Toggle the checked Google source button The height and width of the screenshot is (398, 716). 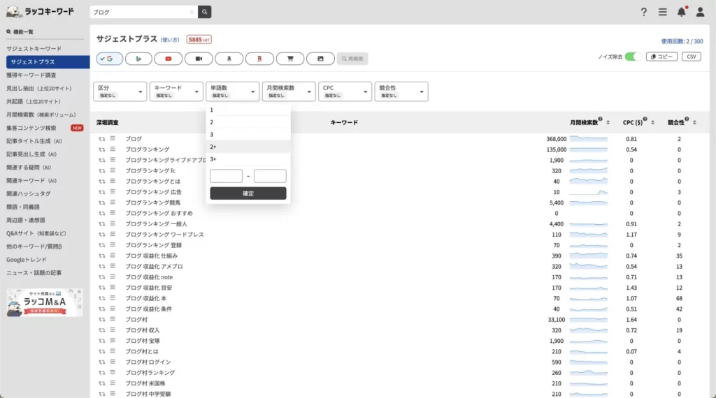click(109, 59)
